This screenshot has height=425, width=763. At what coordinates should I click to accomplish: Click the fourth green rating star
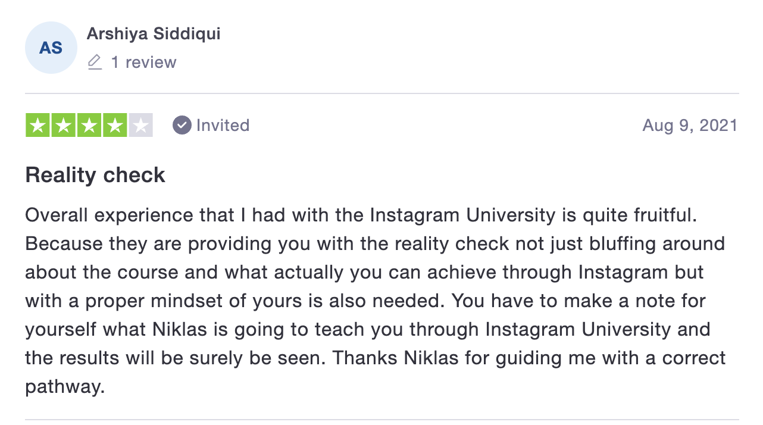[x=115, y=125]
